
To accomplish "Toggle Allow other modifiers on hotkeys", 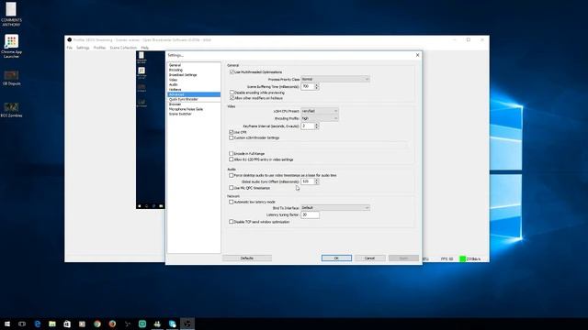I will pyautogui.click(x=232, y=98).
